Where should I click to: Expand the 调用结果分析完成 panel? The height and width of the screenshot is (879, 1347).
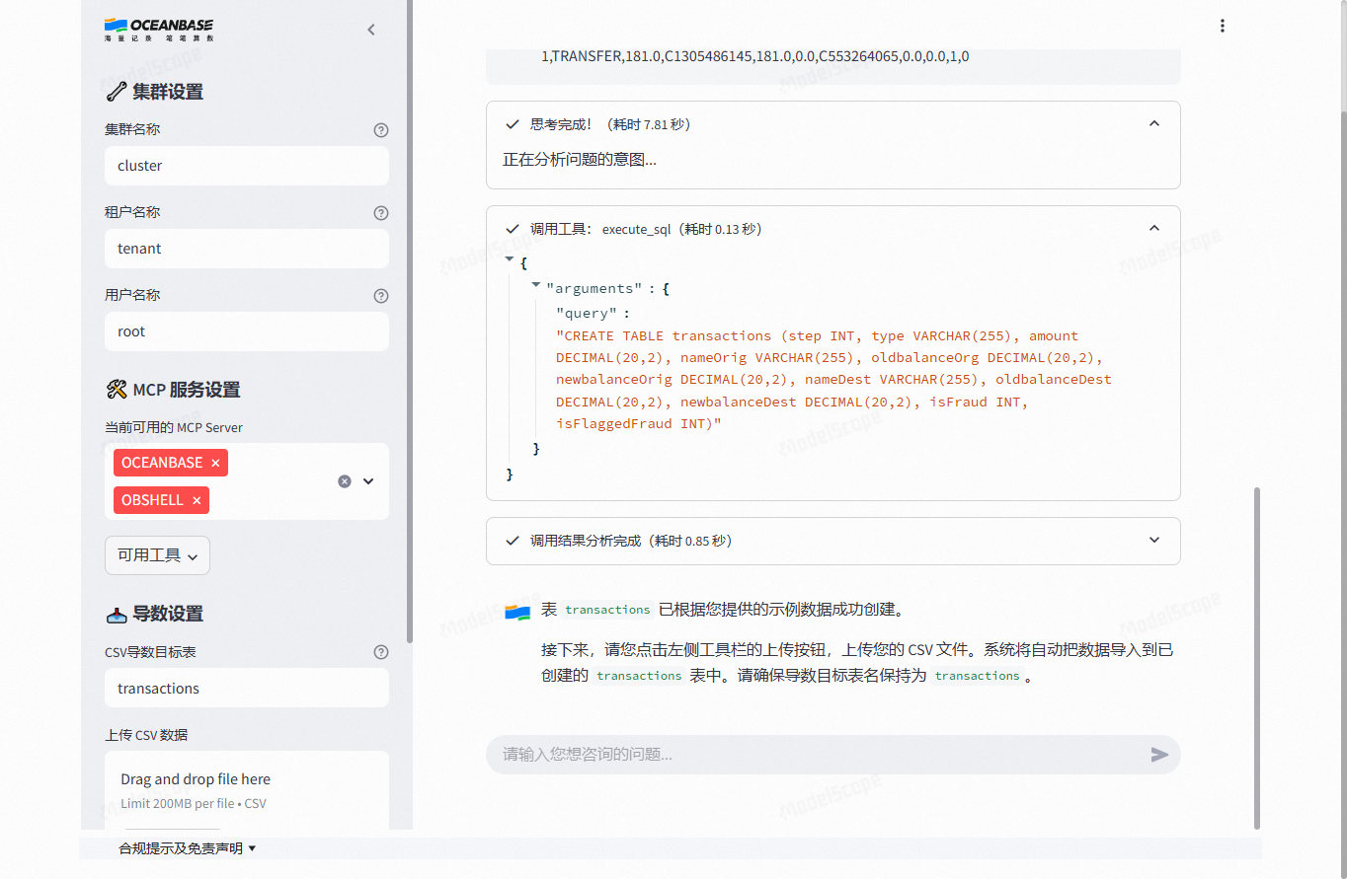[x=1154, y=541]
